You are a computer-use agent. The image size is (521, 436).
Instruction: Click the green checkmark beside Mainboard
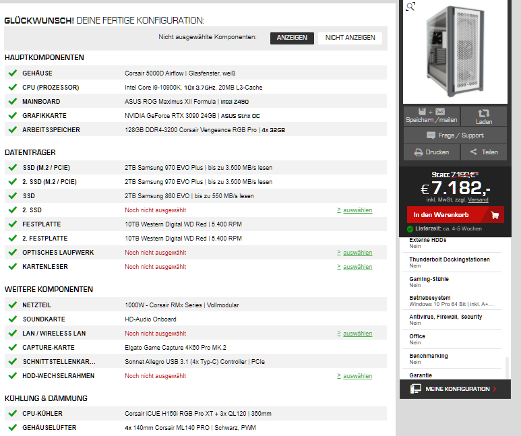[x=13, y=101]
